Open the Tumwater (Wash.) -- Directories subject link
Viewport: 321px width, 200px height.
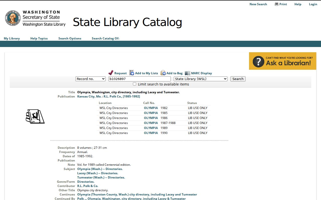(101, 177)
